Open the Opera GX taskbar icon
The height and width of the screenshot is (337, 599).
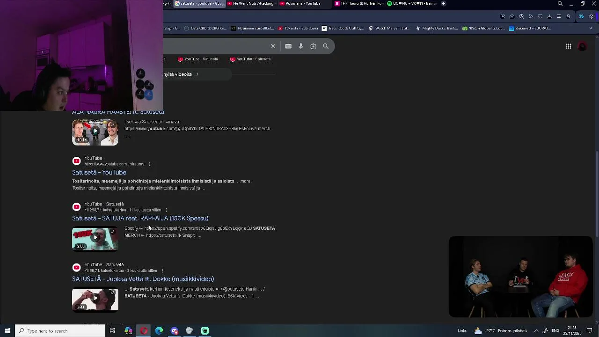click(144, 331)
